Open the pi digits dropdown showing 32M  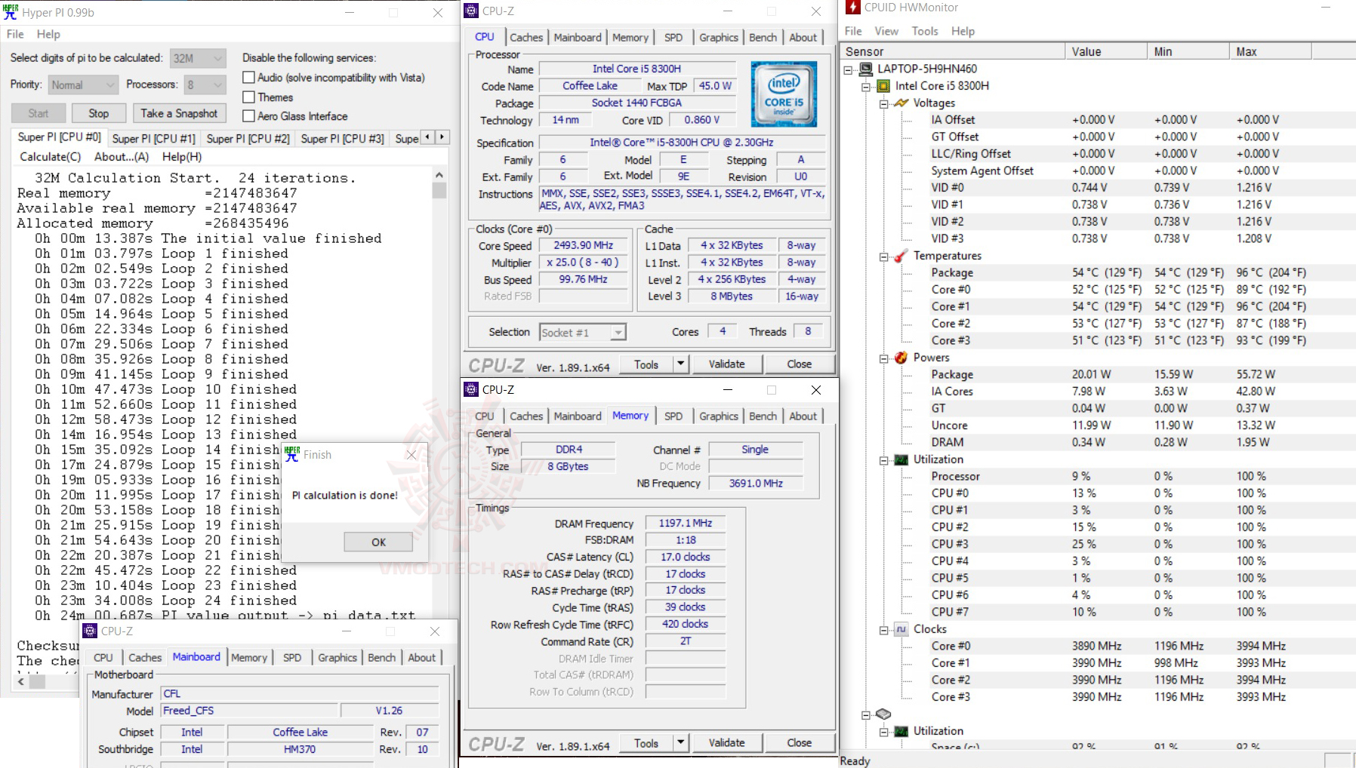198,58
